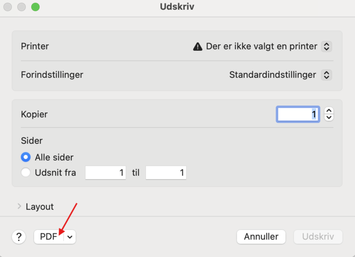
Task: Click the Printer dropdown chevron icon
Action: [326, 47]
